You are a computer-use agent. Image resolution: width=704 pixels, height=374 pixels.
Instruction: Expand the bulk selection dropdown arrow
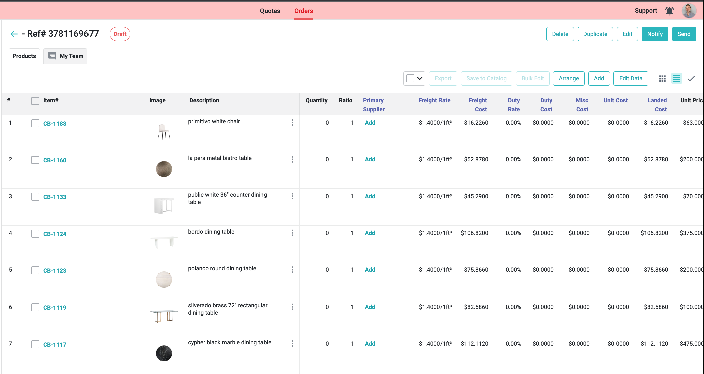click(x=420, y=79)
